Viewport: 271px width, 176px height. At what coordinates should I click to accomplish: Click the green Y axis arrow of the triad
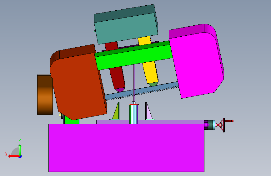click(20, 150)
